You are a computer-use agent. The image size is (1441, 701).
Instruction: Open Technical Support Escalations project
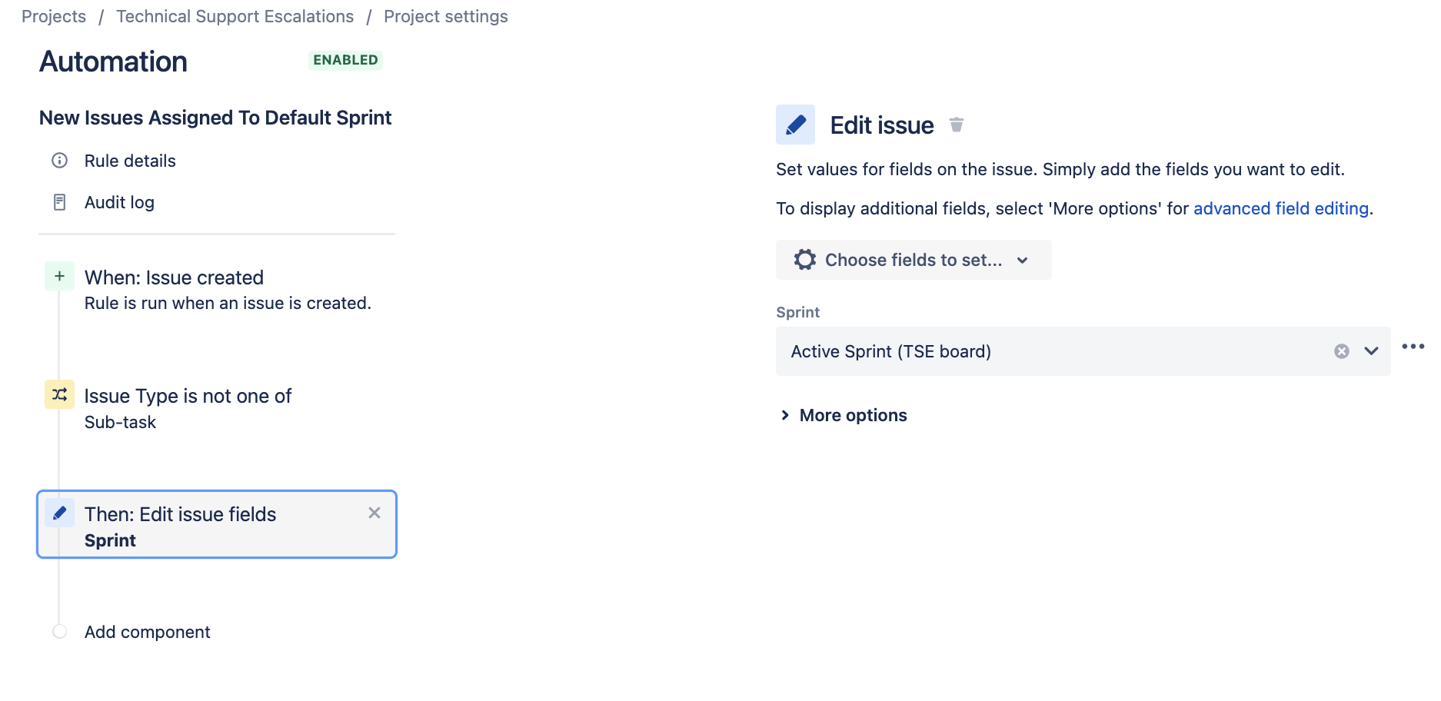(235, 15)
